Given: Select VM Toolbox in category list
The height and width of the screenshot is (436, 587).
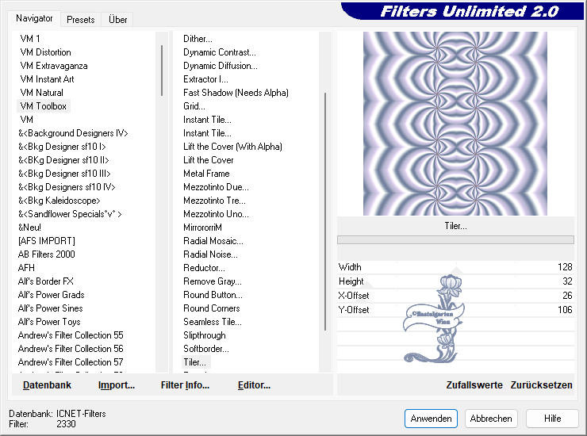Looking at the screenshot, I should click(44, 106).
